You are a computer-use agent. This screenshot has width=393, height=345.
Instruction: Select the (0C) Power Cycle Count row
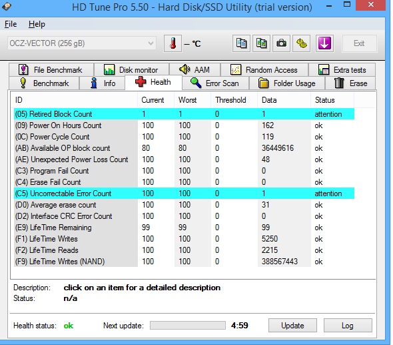click(184, 137)
